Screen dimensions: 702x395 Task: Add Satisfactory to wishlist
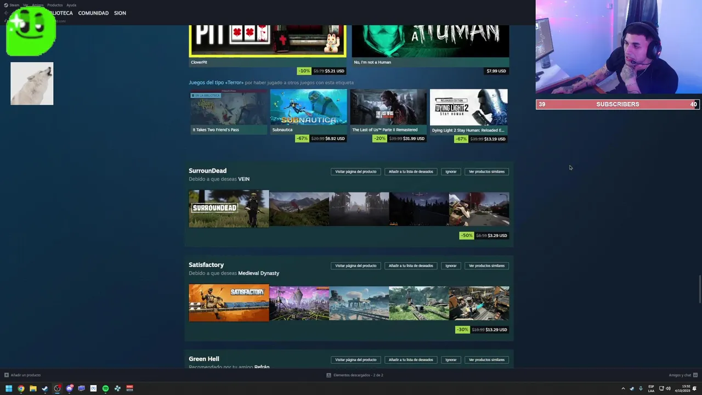411,266
